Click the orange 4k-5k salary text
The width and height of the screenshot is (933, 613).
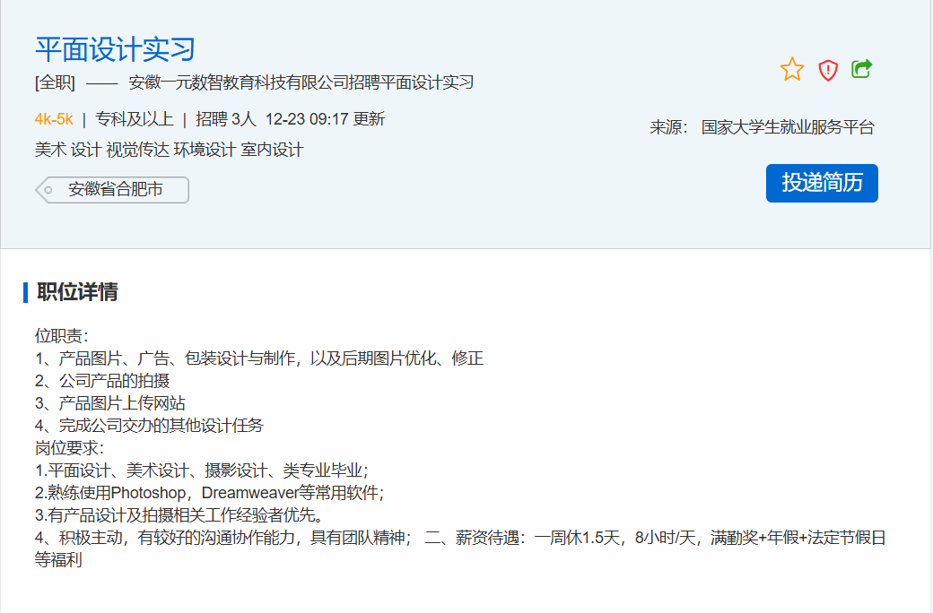54,119
